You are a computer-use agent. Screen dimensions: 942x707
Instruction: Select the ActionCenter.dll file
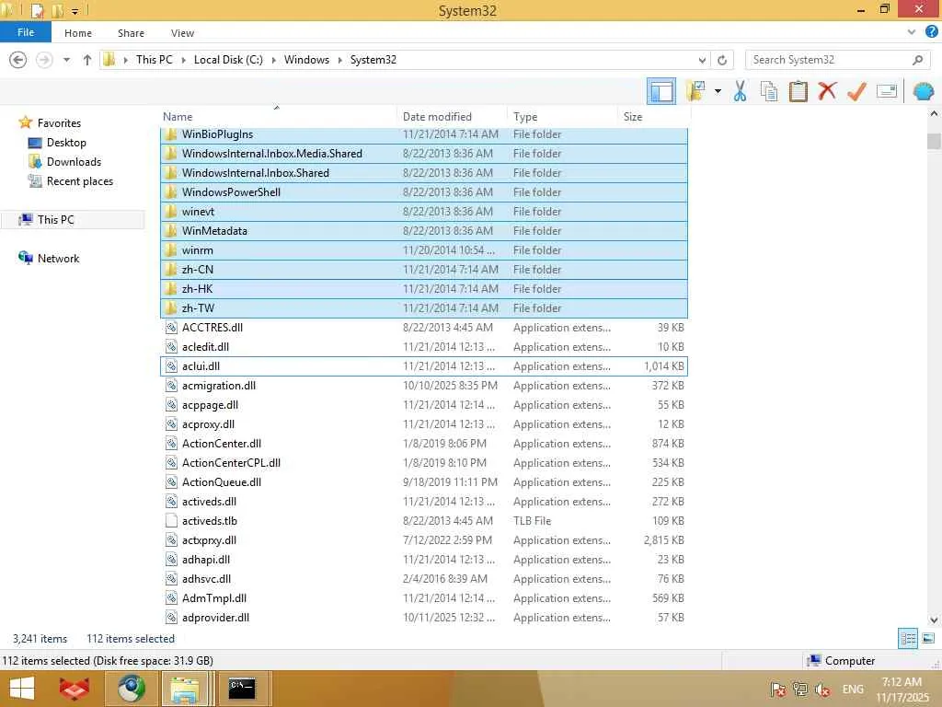[x=424, y=443]
